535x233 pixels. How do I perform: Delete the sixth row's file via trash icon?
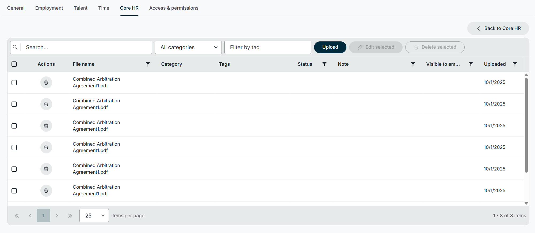pyautogui.click(x=46, y=191)
